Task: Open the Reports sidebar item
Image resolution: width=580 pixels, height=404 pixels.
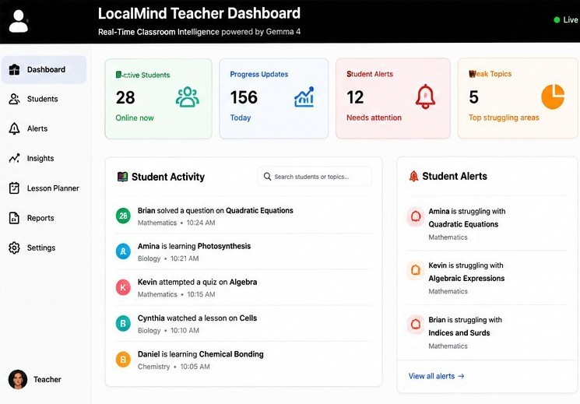Action: [44, 218]
